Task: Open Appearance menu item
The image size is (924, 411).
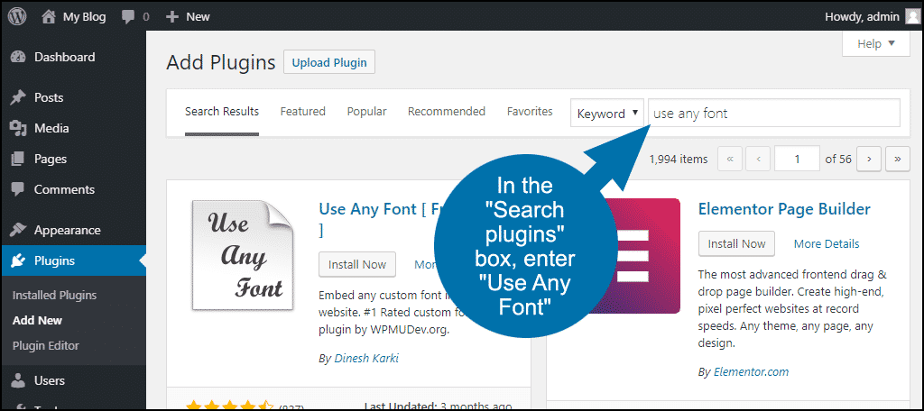Action: coord(73,230)
